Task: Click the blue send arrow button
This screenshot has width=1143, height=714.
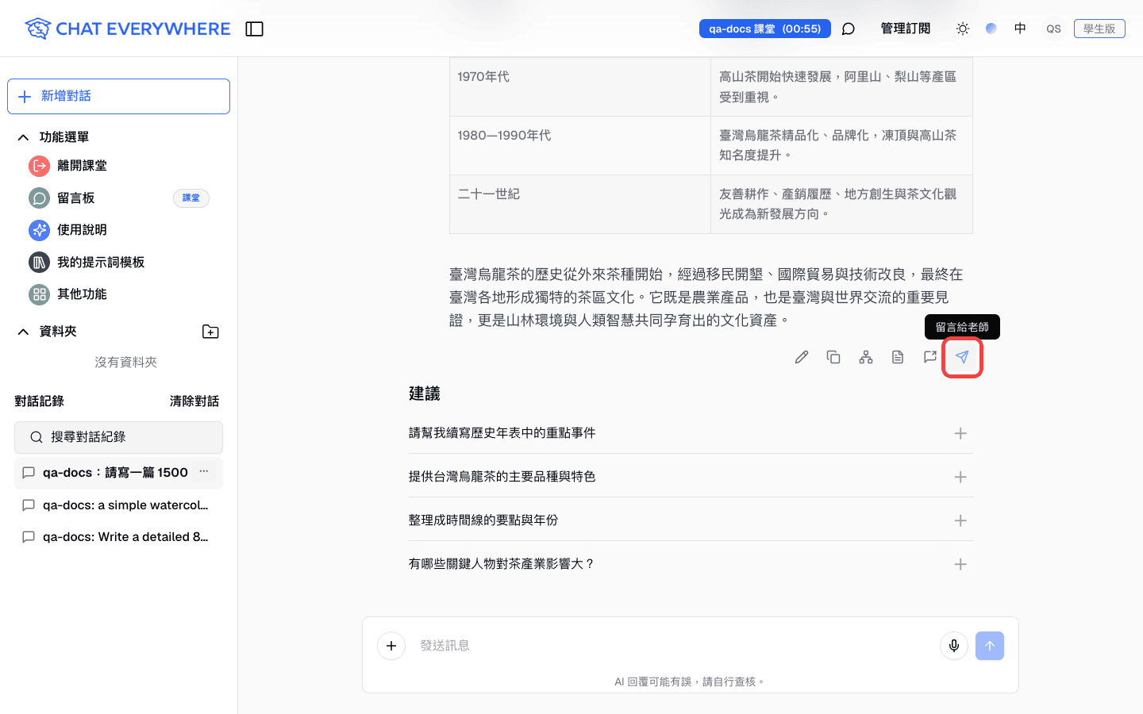Action: click(x=990, y=646)
